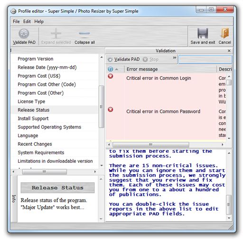
Task: Click the Release Status heading in Info panel
Action: click(x=57, y=188)
